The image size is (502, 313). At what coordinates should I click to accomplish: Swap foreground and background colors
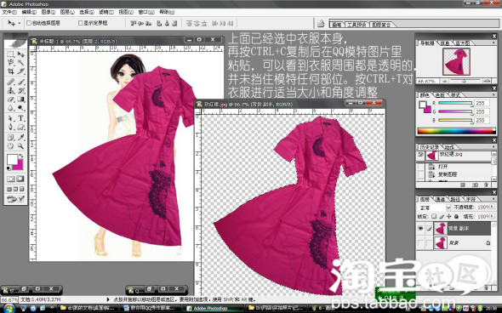pyautogui.click(x=21, y=156)
